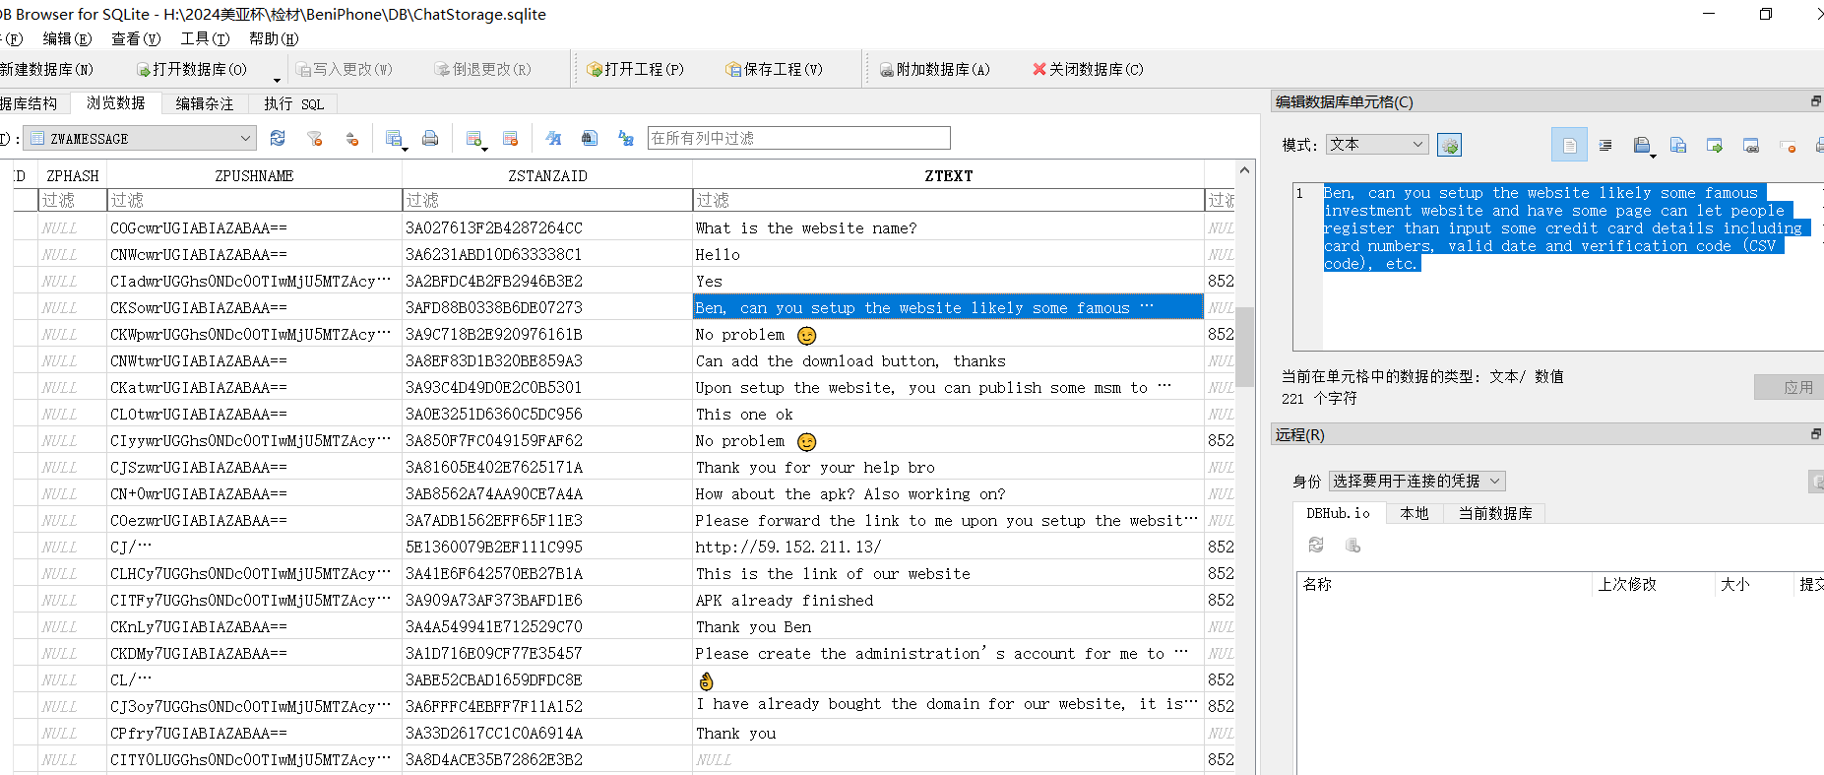Screen dimensions: 1824x775
Task: Float the remote panel
Action: click(x=1816, y=433)
